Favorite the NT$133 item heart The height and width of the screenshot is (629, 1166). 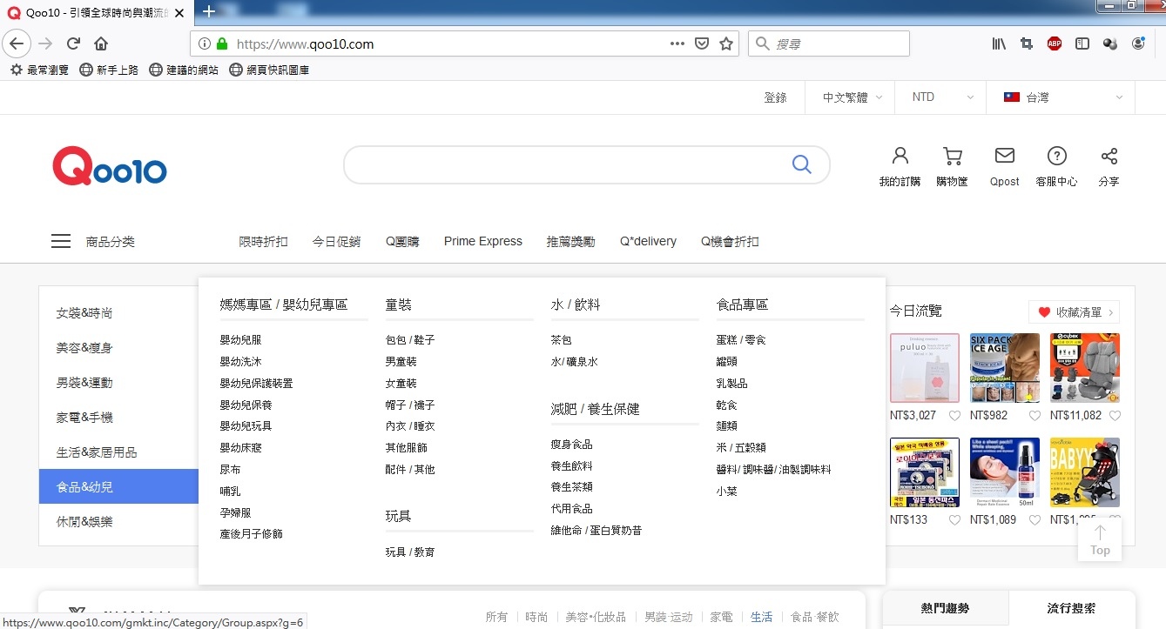coord(955,520)
